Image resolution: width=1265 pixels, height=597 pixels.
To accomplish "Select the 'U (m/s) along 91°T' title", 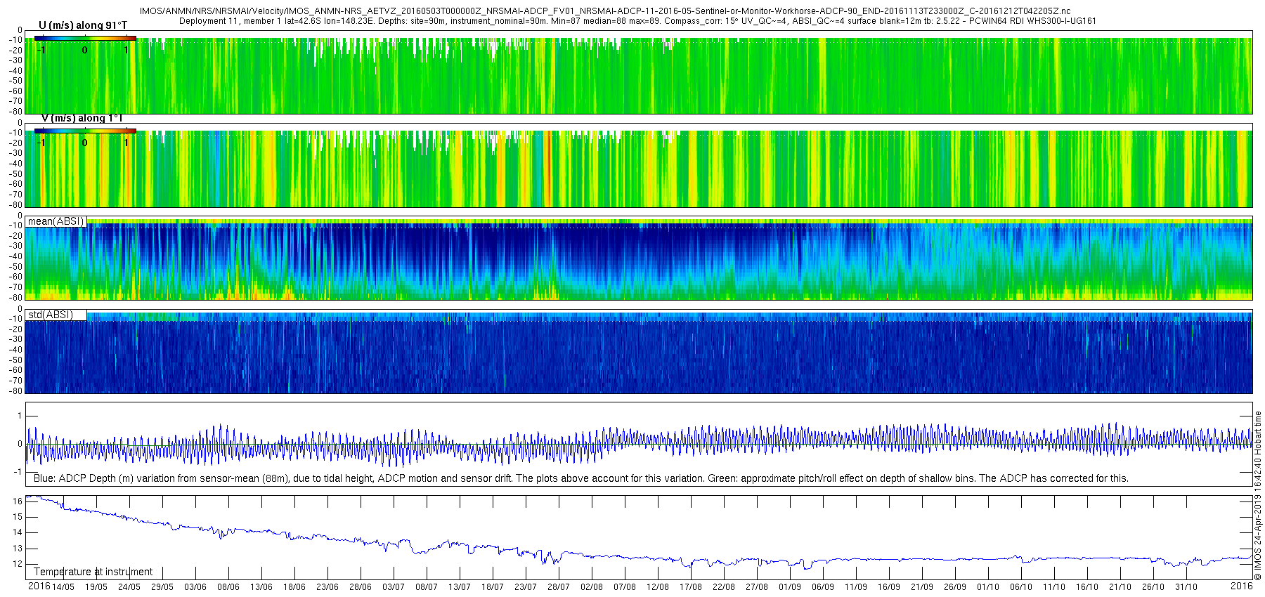I will pos(83,25).
